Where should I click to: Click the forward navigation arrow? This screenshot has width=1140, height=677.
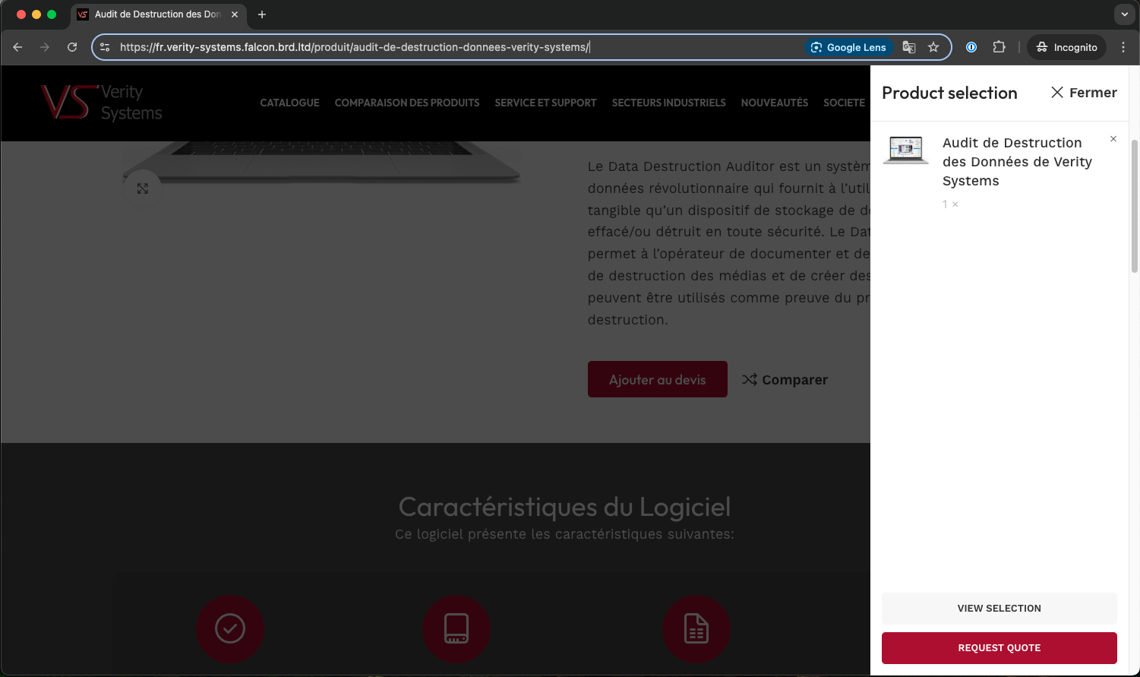pyautogui.click(x=45, y=47)
